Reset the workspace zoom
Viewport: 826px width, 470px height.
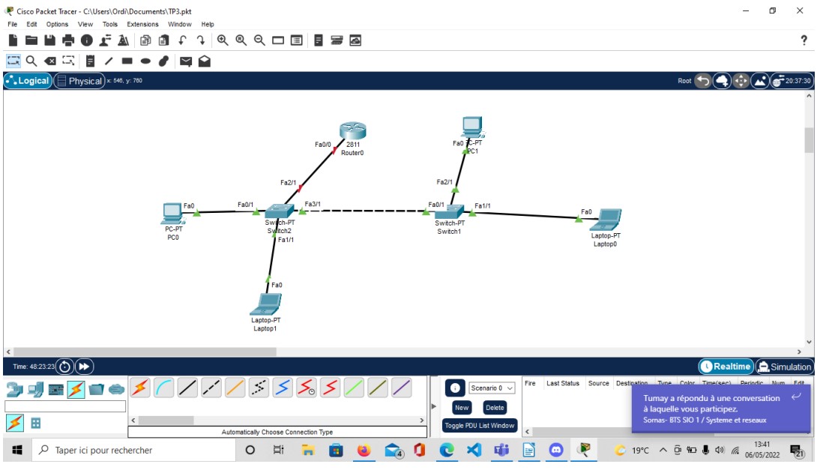click(x=241, y=40)
